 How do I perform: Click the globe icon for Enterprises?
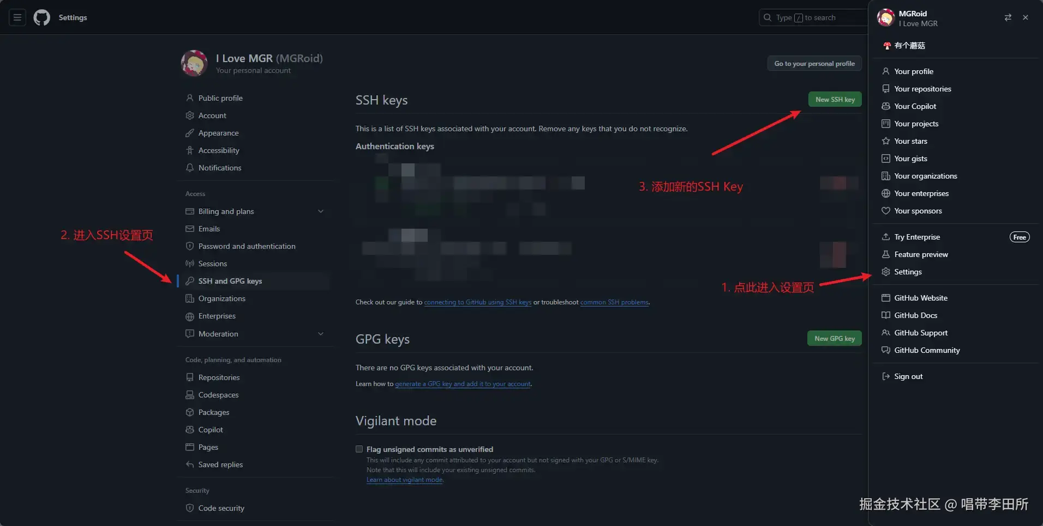(x=190, y=316)
